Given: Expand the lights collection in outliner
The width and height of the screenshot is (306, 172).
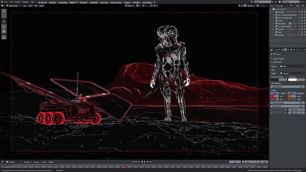Looking at the screenshot, I should [x=274, y=32].
